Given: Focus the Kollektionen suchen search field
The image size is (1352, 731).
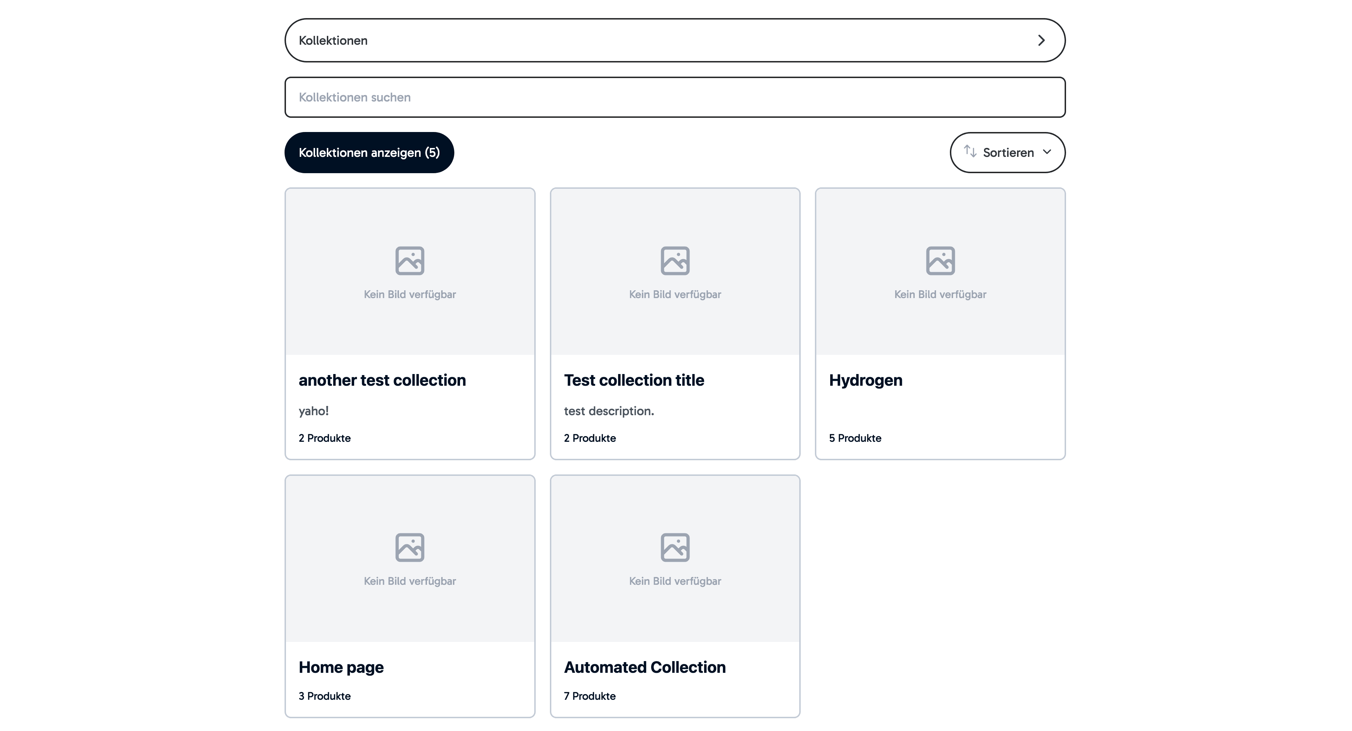Looking at the screenshot, I should coord(675,98).
